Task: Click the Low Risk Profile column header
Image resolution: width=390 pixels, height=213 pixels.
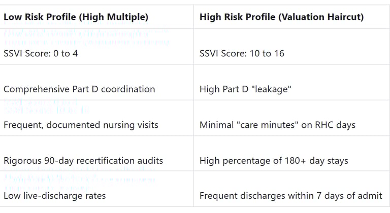Action: tap(76, 17)
